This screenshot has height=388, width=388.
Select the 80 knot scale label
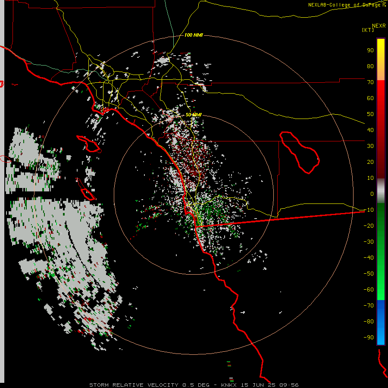tap(370, 66)
